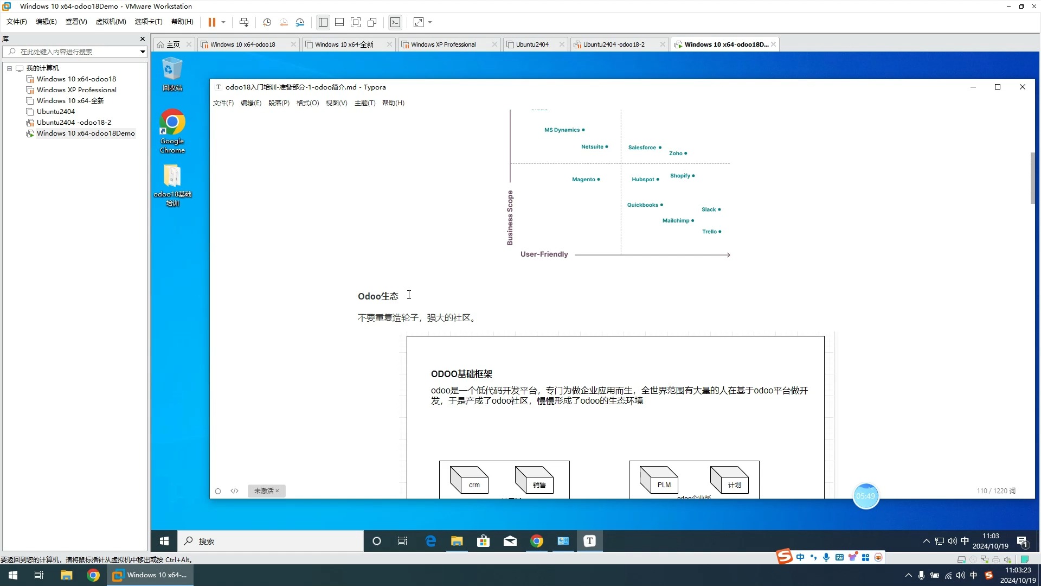1041x586 pixels.
Task: Click the 110 / 1220 词 word count
Action: [x=996, y=491]
